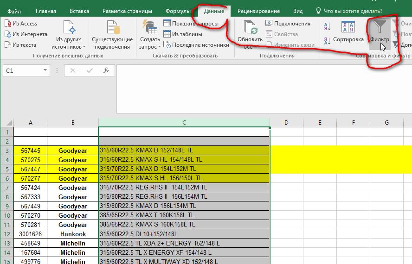Click Goodyear cell in row 7
Viewport: 412px width, 264px height.
(73, 188)
